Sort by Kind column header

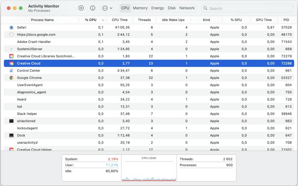(x=206, y=20)
